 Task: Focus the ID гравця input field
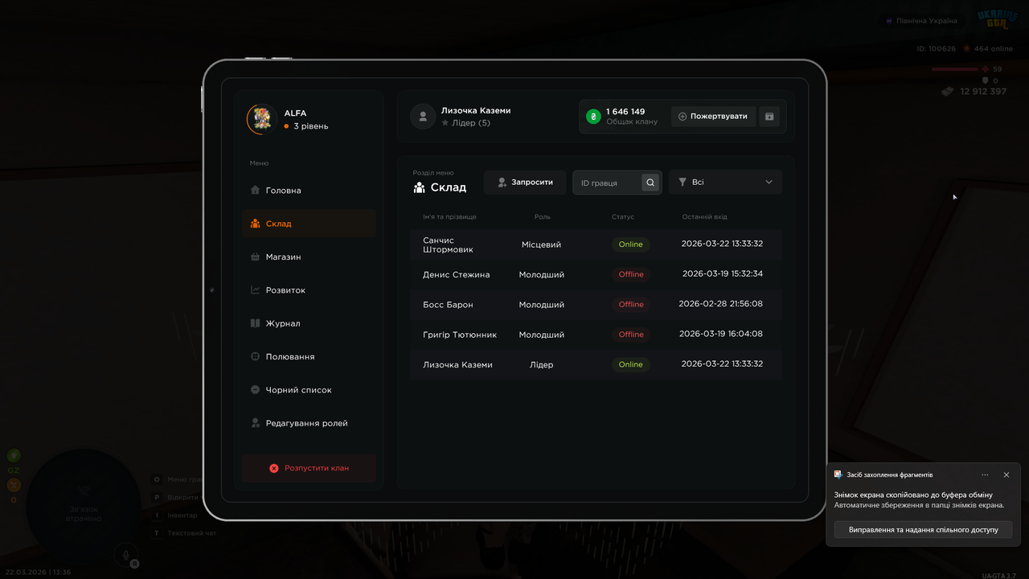pyautogui.click(x=608, y=183)
